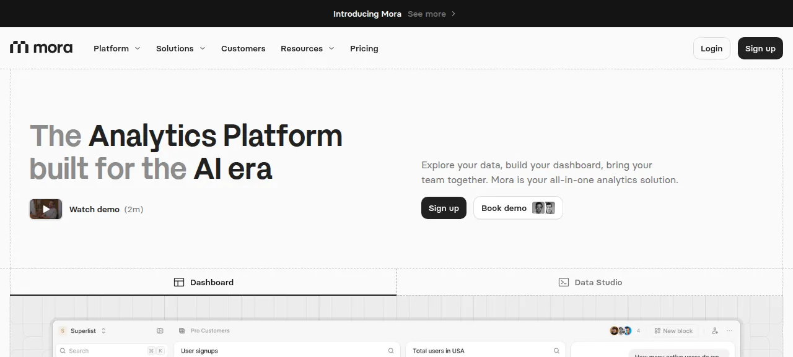Viewport: 793px width, 357px height.
Task: Click the search icon in Total users in USA card
Action: tap(558, 351)
